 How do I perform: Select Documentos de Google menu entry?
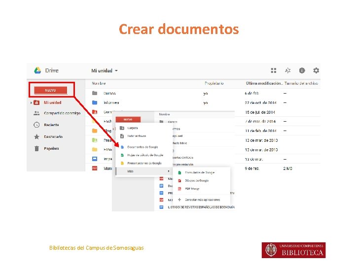pos(144,147)
